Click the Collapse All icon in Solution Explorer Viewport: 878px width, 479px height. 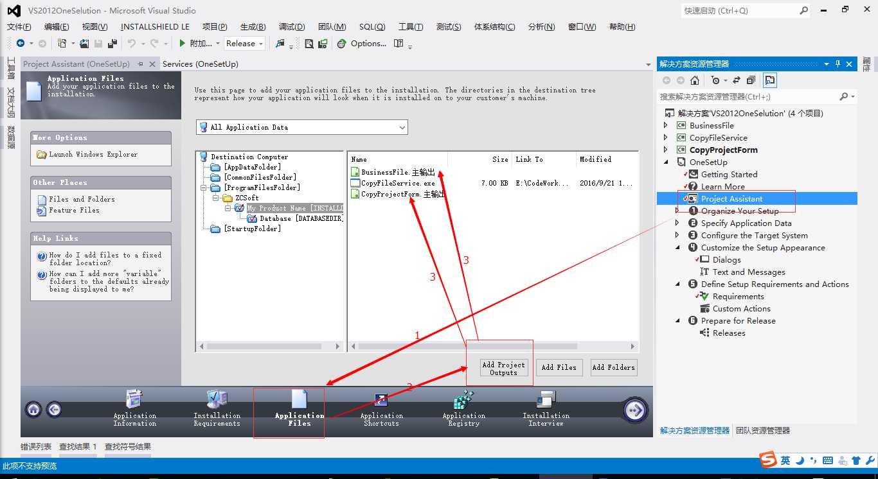tap(751, 80)
